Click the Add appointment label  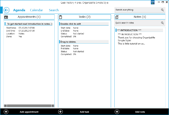click(29, 112)
